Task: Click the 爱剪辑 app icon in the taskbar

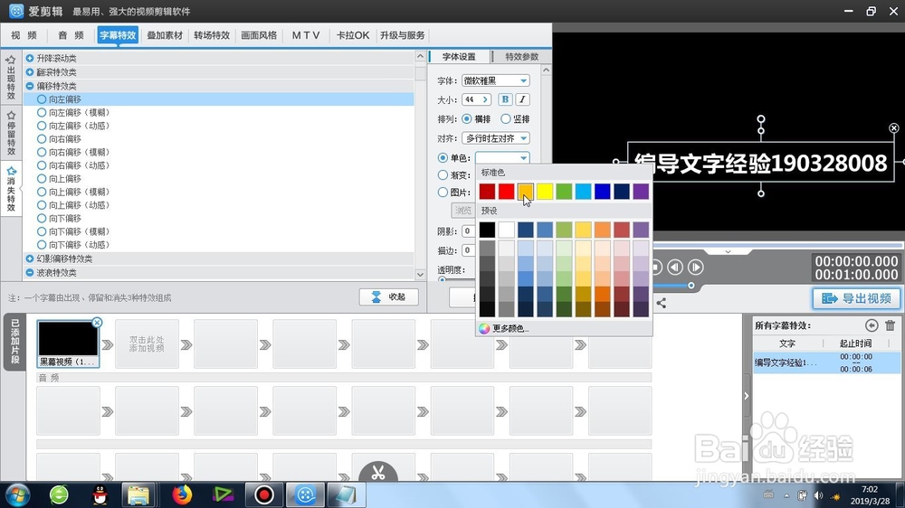Action: [305, 494]
